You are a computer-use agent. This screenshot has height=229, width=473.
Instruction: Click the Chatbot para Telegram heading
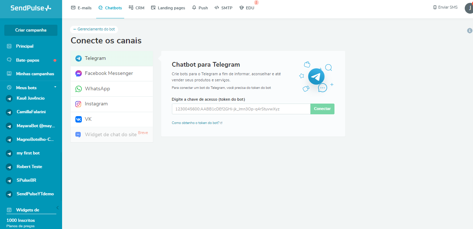click(206, 65)
